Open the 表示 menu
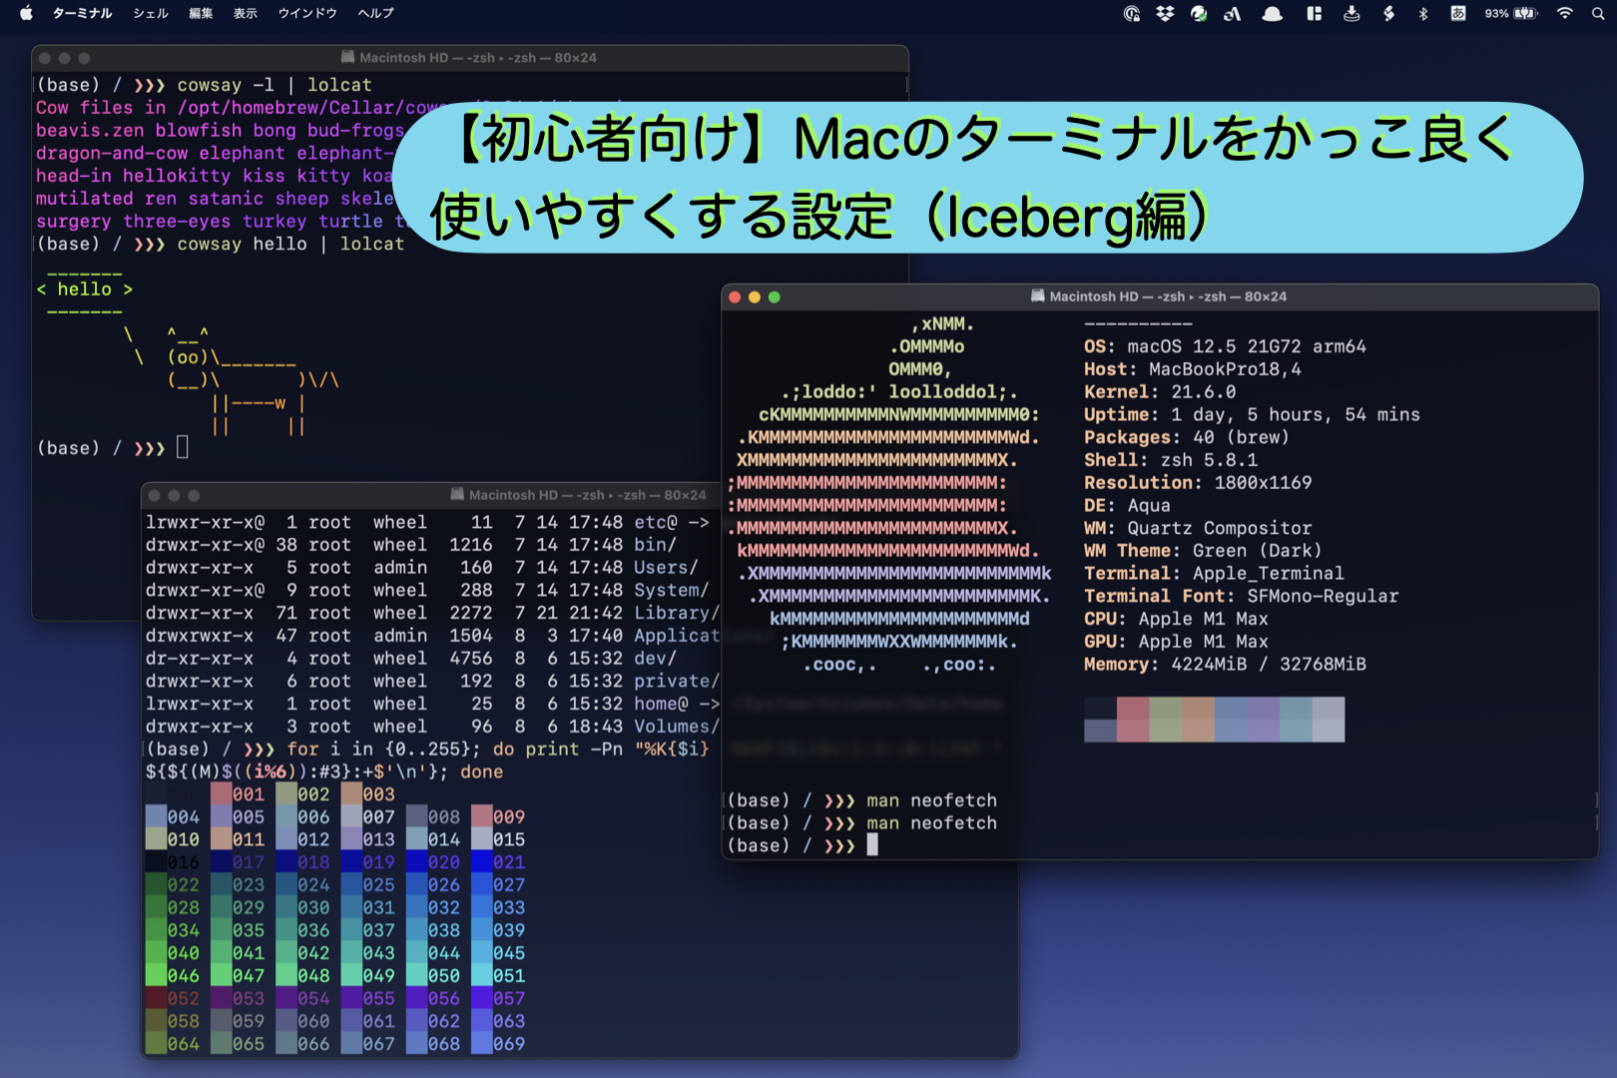The image size is (1617, 1078). click(x=245, y=14)
